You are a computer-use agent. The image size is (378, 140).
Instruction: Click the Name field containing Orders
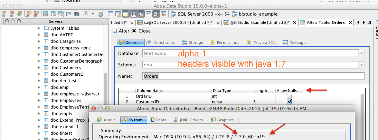(253, 76)
